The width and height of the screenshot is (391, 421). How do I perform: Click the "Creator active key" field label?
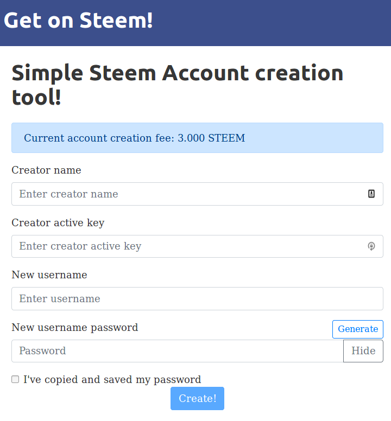coord(58,222)
